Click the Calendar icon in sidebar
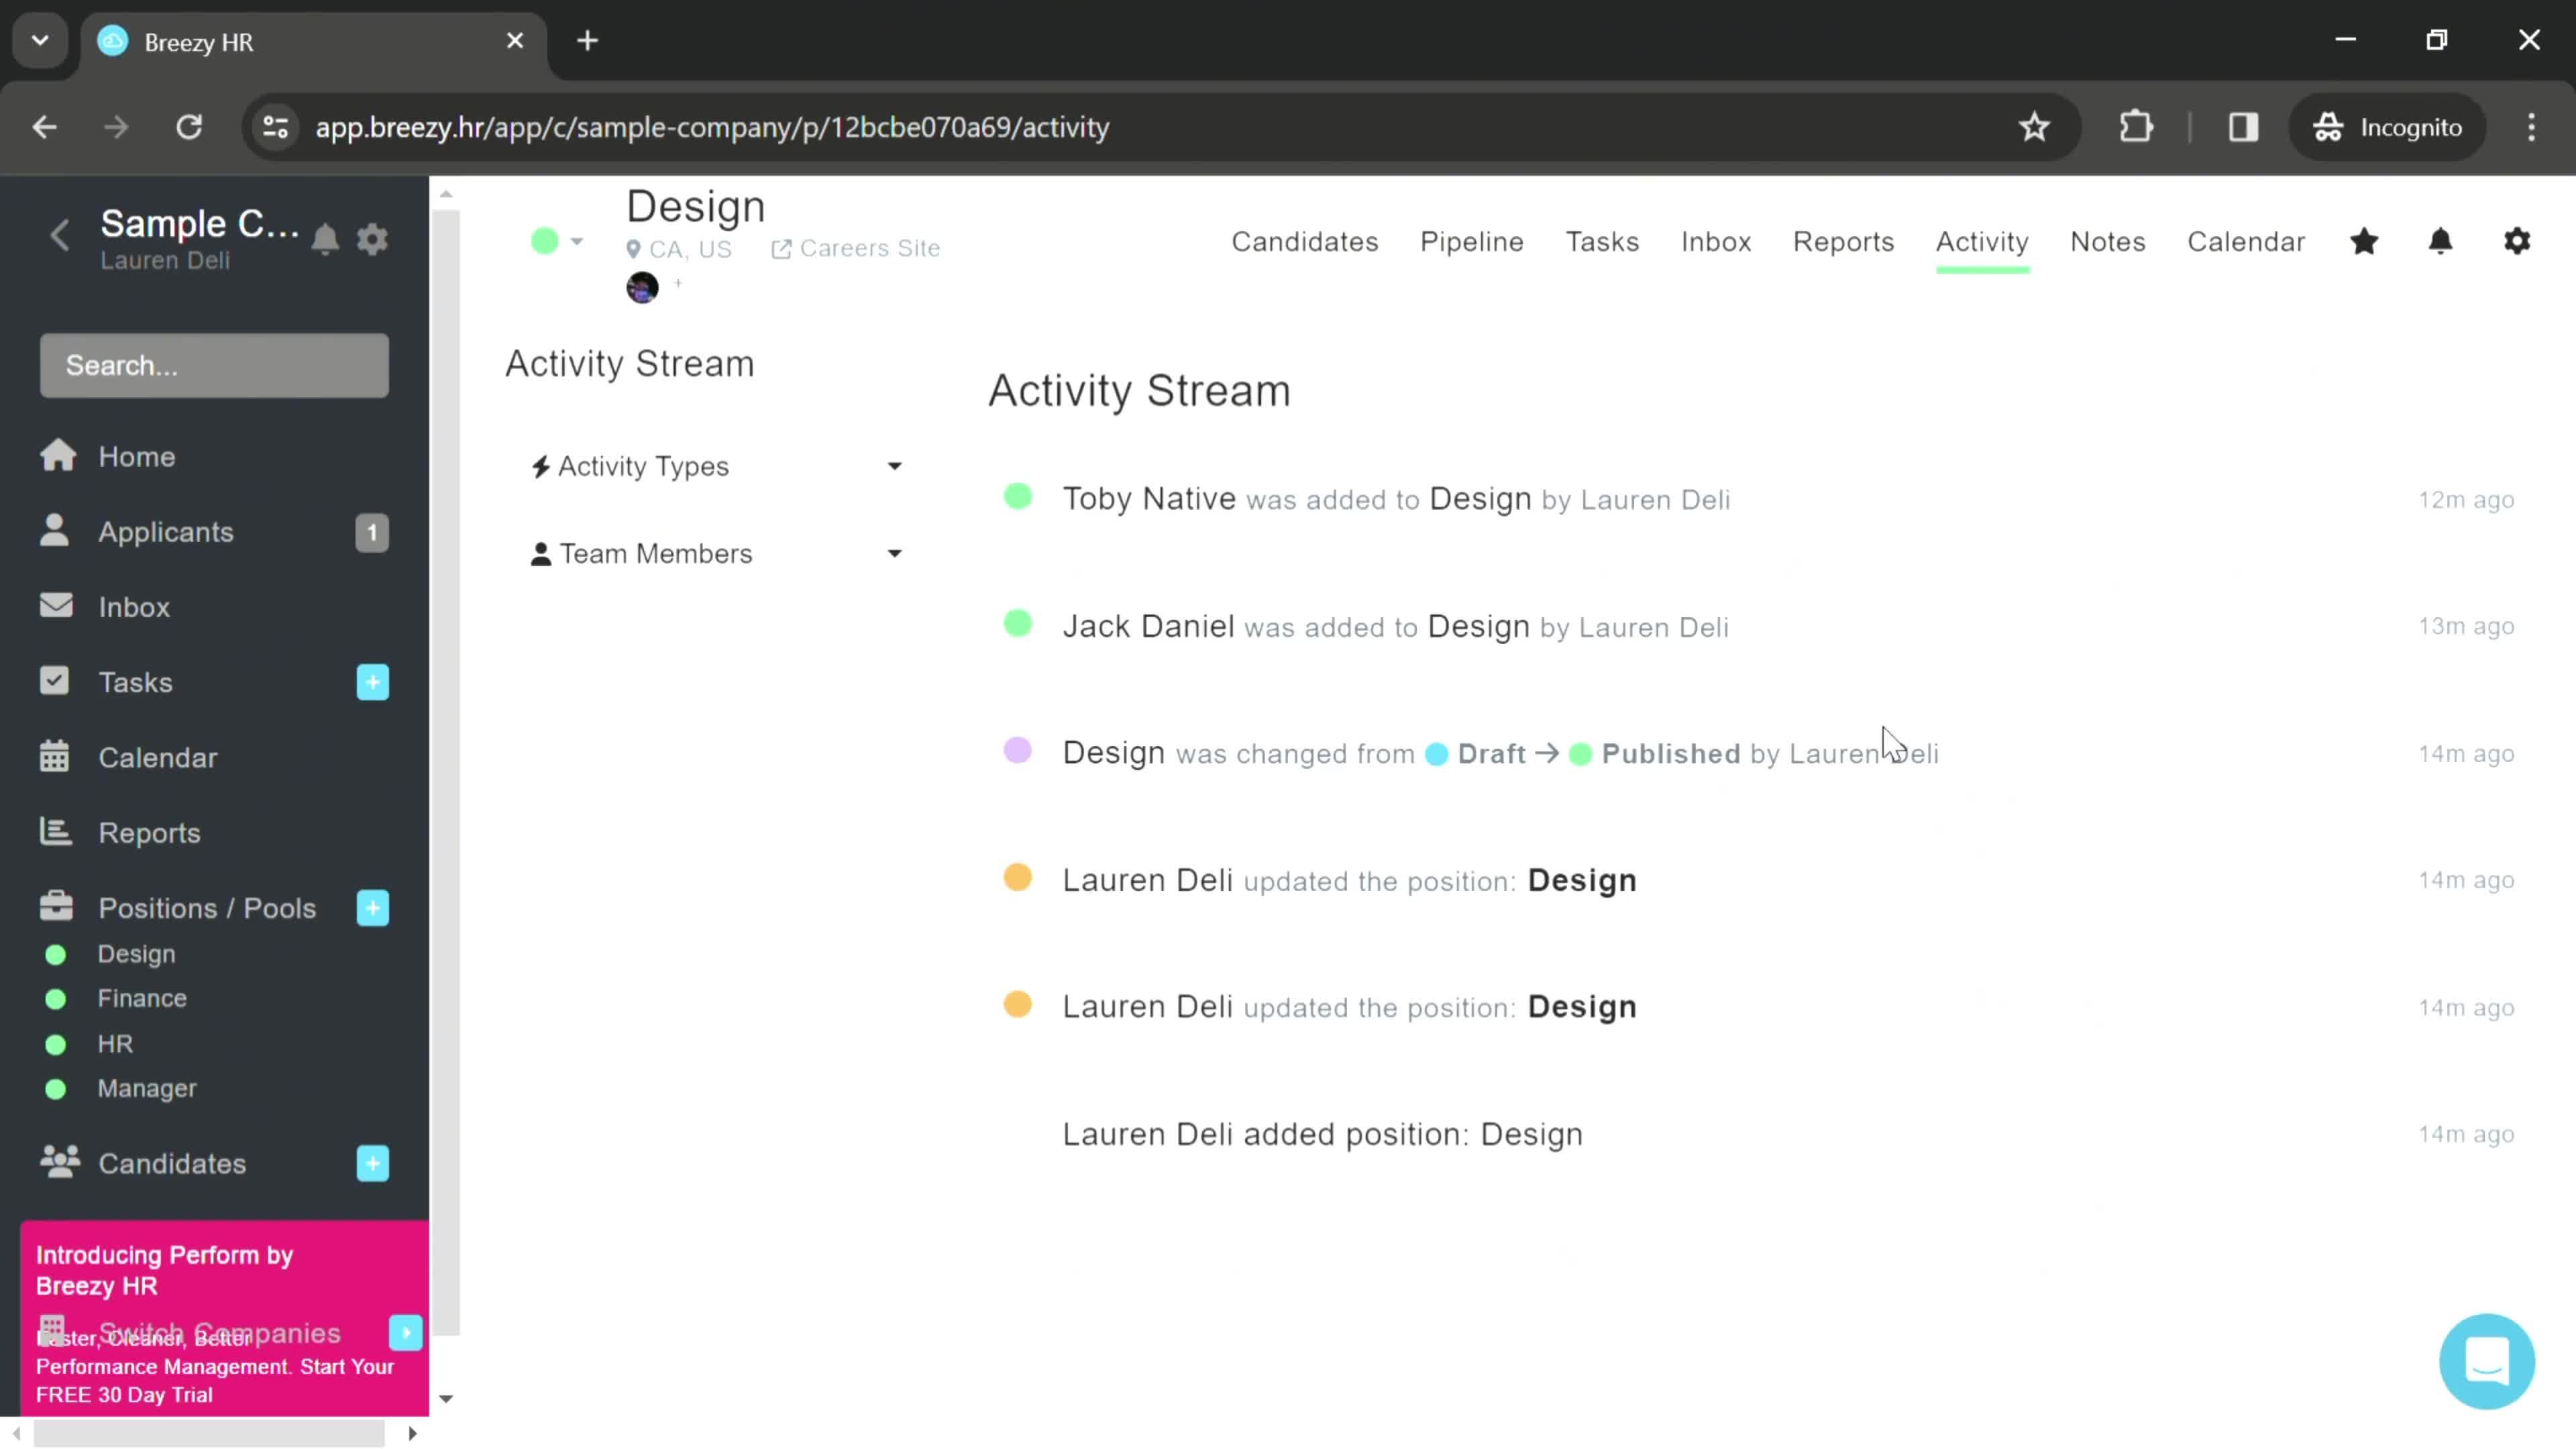Viewport: 2576px width, 1449px height. coord(55,757)
